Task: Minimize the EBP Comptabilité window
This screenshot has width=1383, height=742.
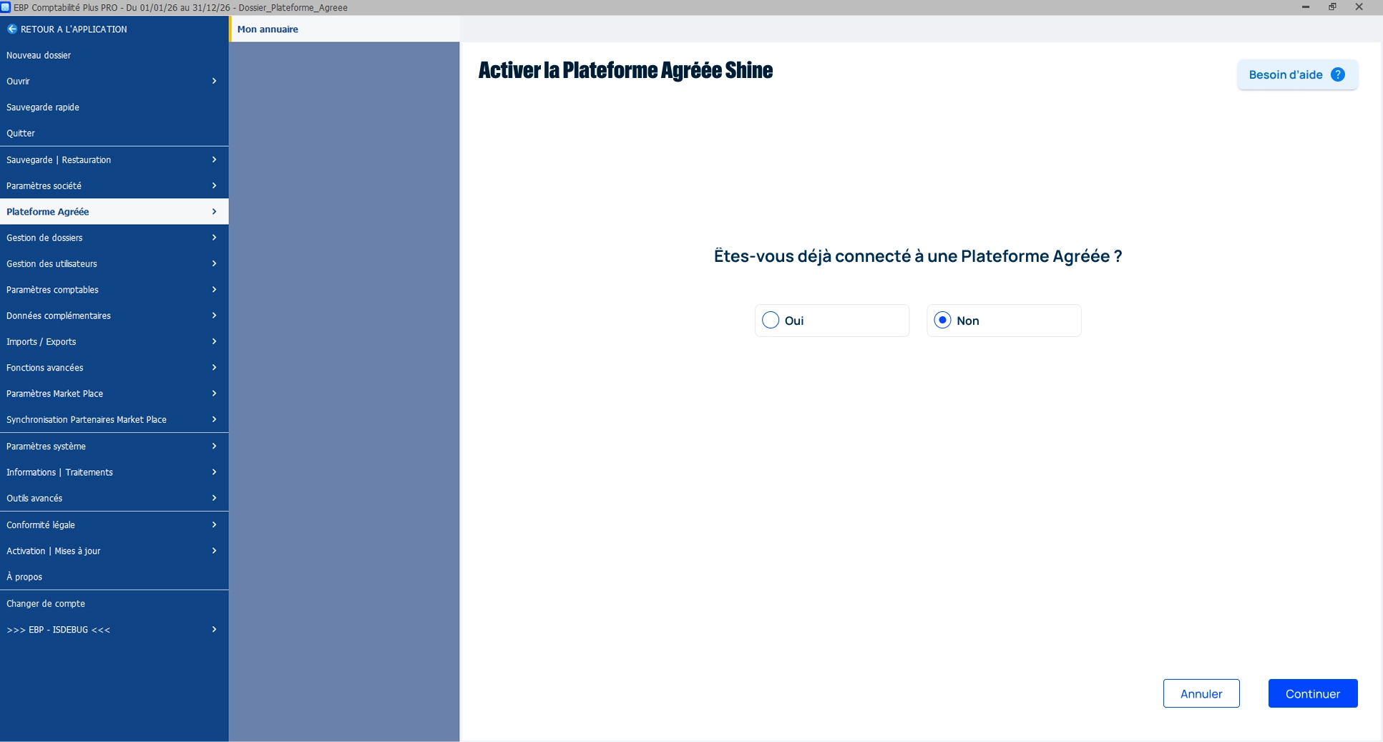Action: [1306, 7]
